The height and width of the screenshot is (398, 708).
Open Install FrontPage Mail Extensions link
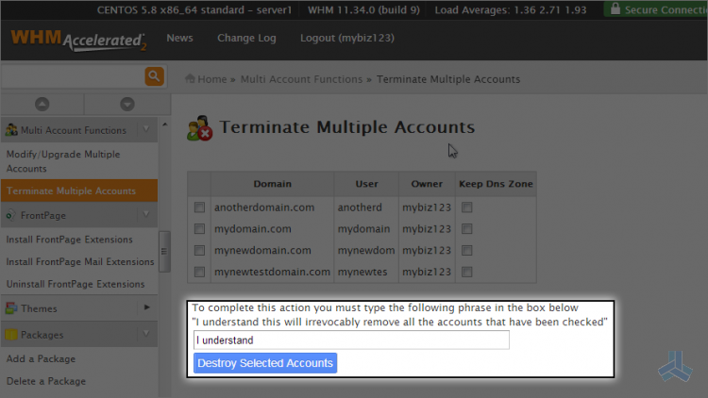pos(80,261)
